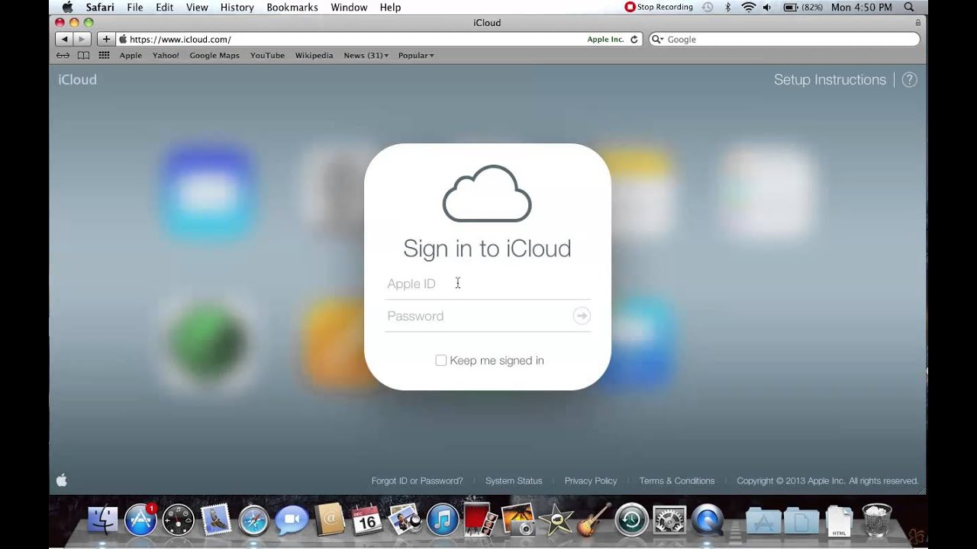Open the File menu
977x549 pixels.
(x=135, y=7)
